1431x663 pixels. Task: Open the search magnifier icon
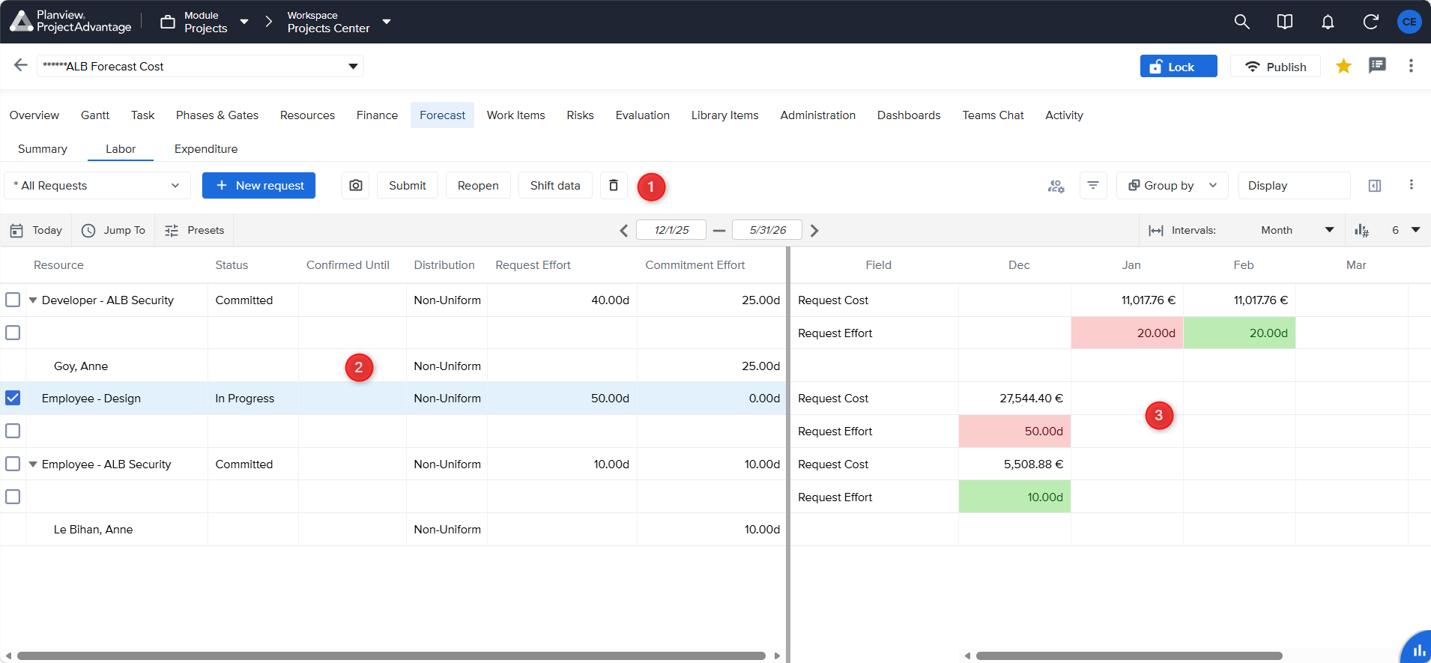pos(1241,22)
